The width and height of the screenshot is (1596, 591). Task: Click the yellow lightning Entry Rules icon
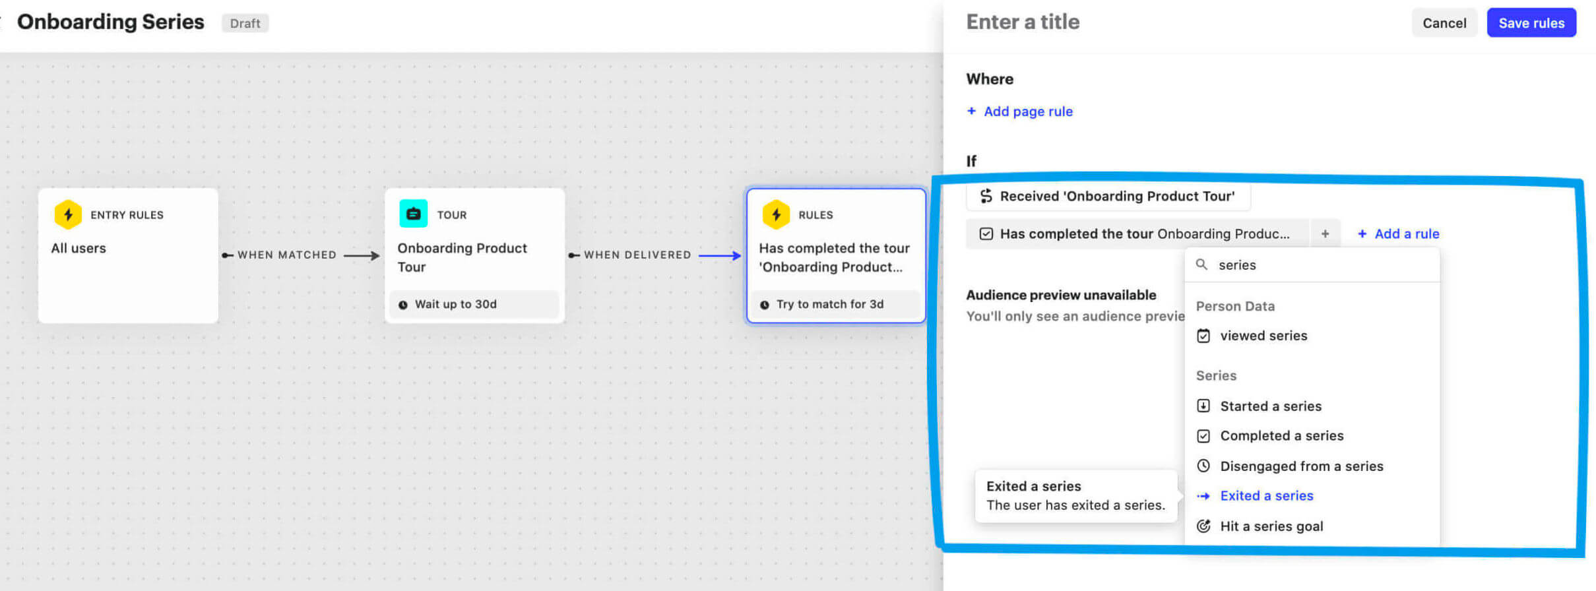(x=68, y=214)
